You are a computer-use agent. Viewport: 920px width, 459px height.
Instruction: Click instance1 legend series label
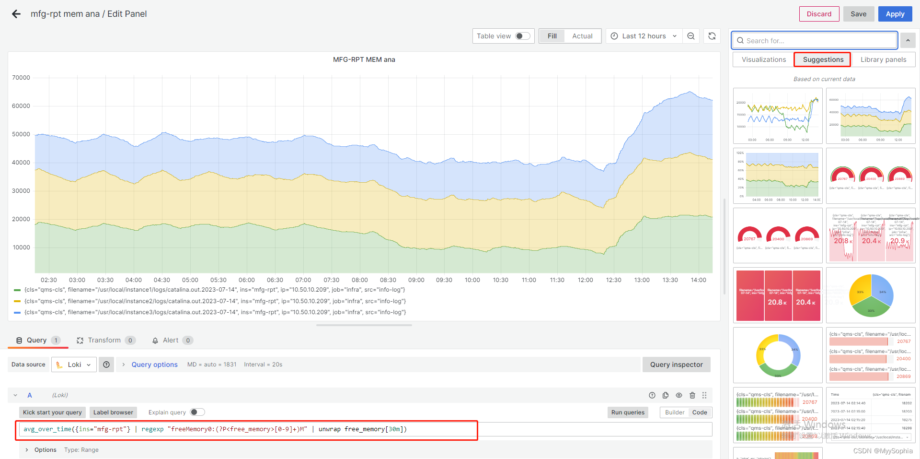click(x=215, y=290)
